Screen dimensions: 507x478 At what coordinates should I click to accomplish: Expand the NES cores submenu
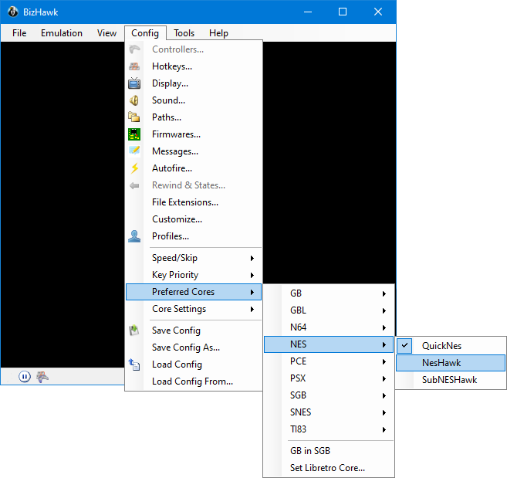[329, 344]
